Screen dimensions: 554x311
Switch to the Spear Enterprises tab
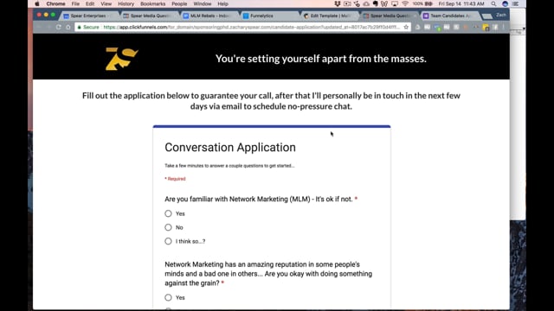[88, 16]
